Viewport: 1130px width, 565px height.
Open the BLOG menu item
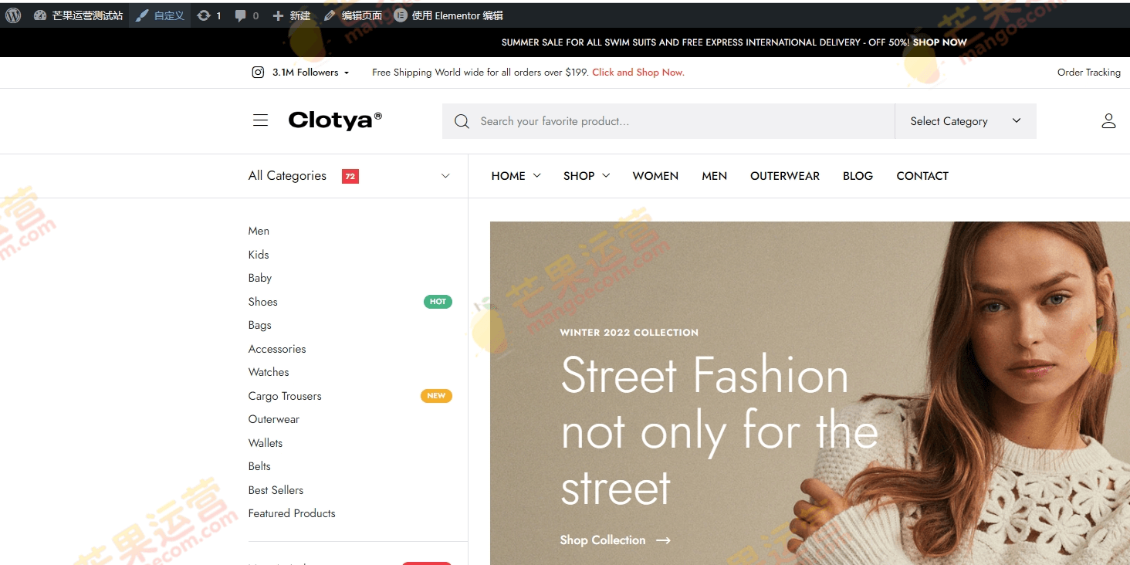[x=858, y=176]
